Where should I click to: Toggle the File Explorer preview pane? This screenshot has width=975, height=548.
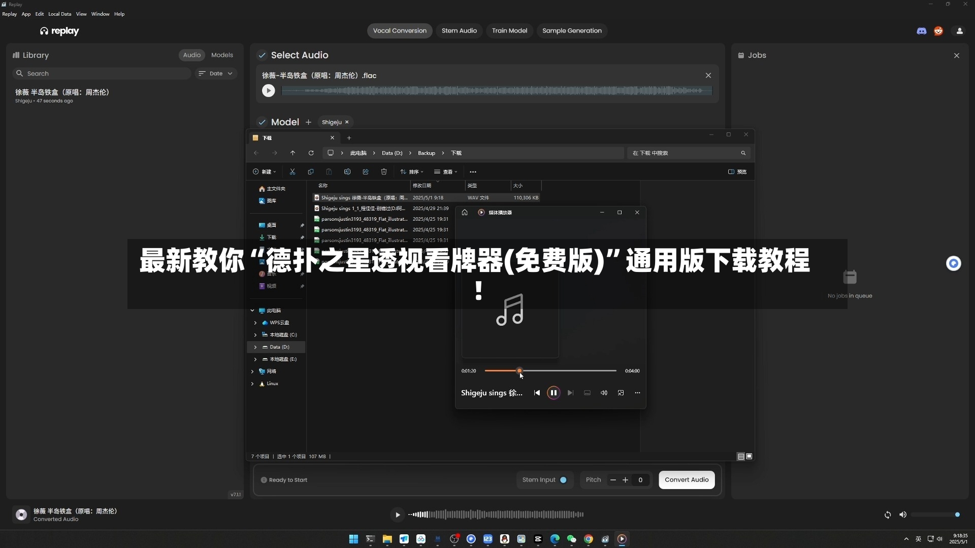737,172
